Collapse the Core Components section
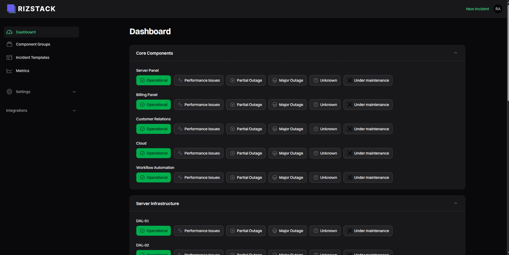Viewport: 509px width, 255px height. [456, 53]
